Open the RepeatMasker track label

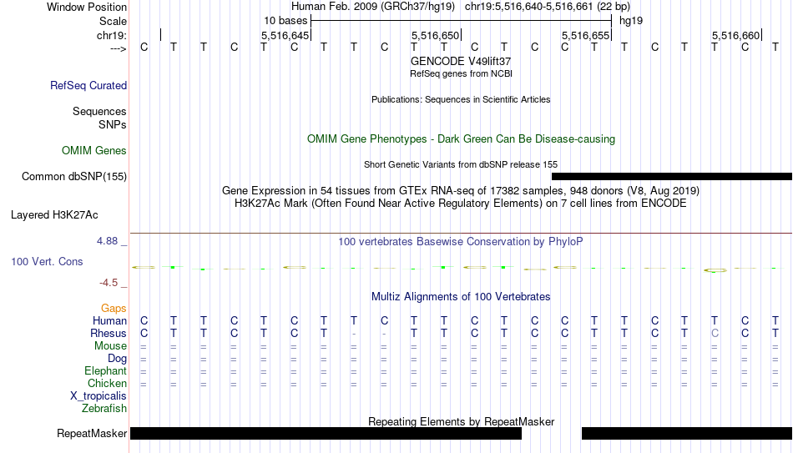point(92,433)
